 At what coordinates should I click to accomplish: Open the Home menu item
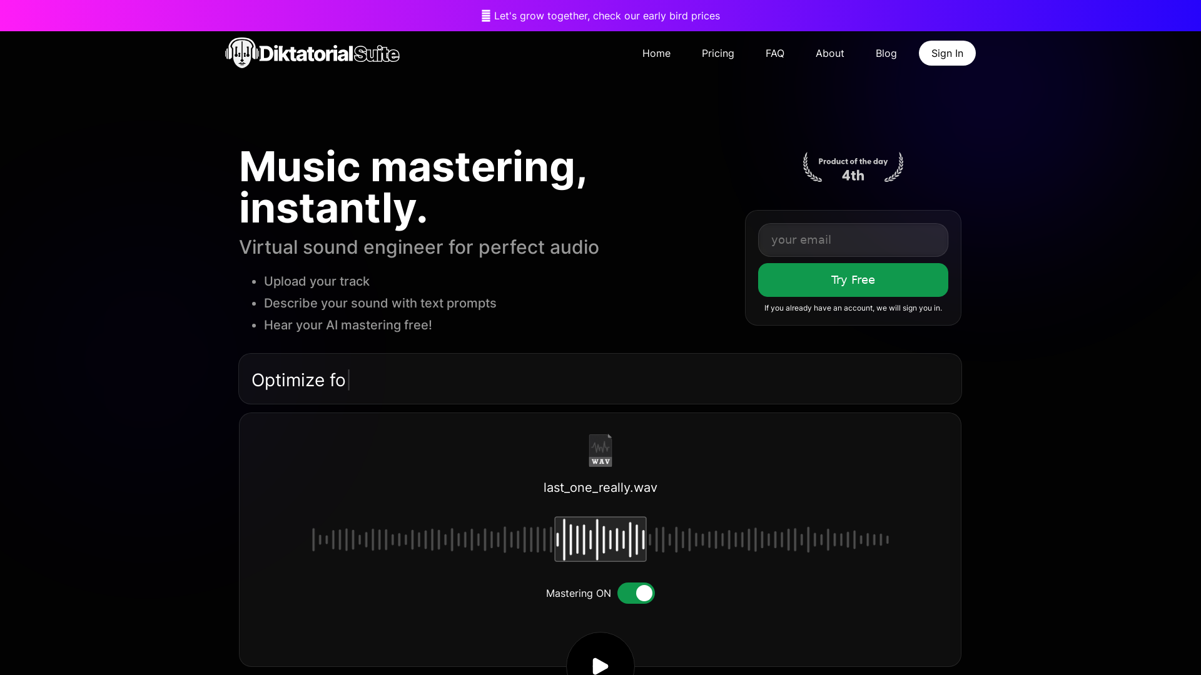656,53
